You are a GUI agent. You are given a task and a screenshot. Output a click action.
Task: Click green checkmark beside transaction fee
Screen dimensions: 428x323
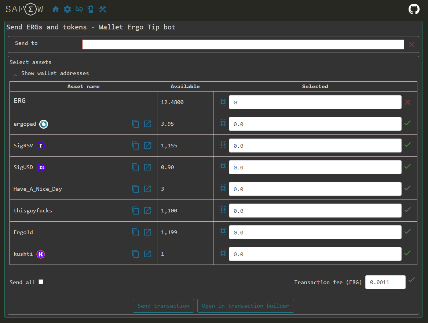[411, 280]
